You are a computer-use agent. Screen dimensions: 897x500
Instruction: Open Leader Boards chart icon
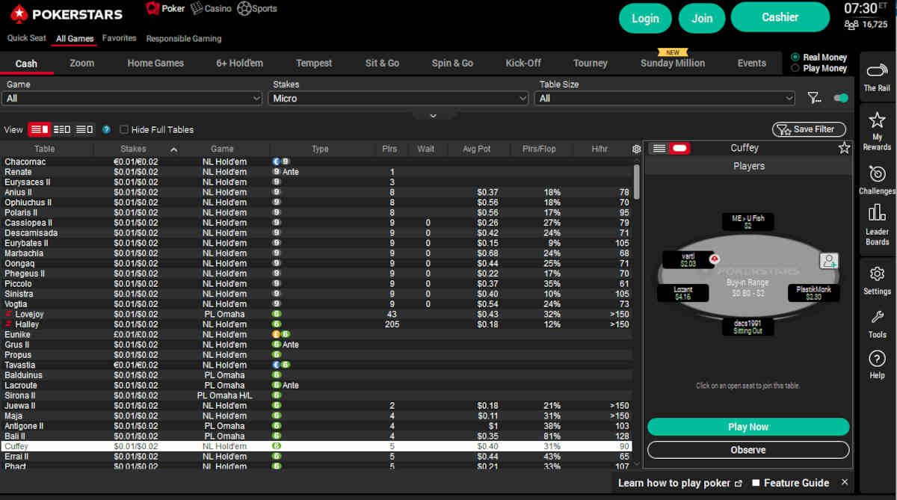pyautogui.click(x=877, y=214)
